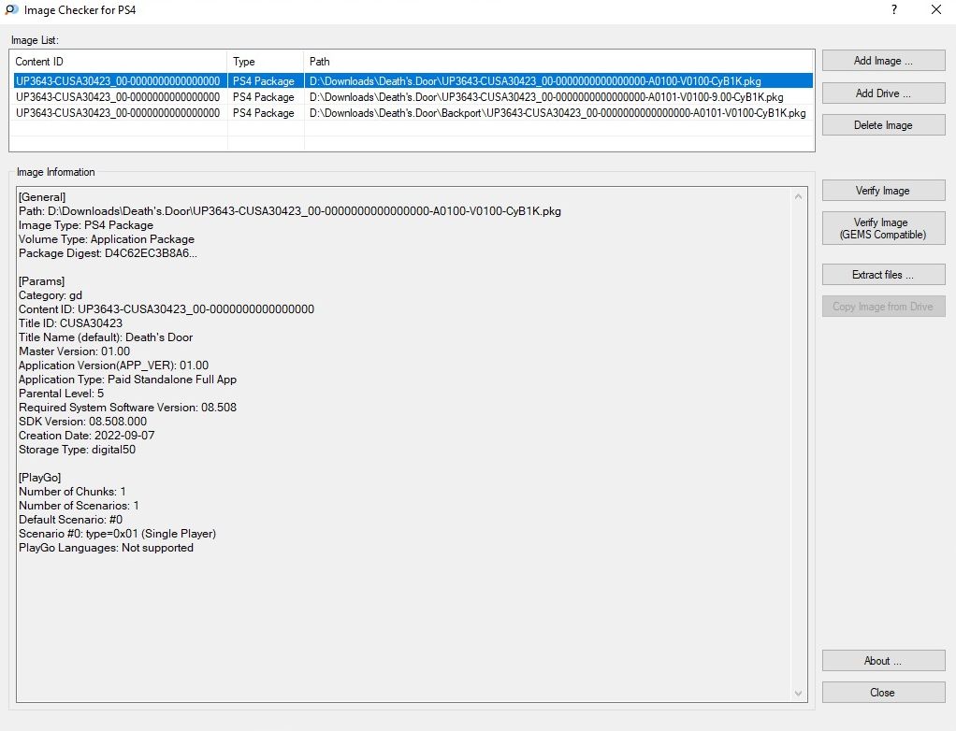Image resolution: width=956 pixels, height=731 pixels.
Task: Click the PS4 Package type cell in second row
Action: (x=264, y=97)
